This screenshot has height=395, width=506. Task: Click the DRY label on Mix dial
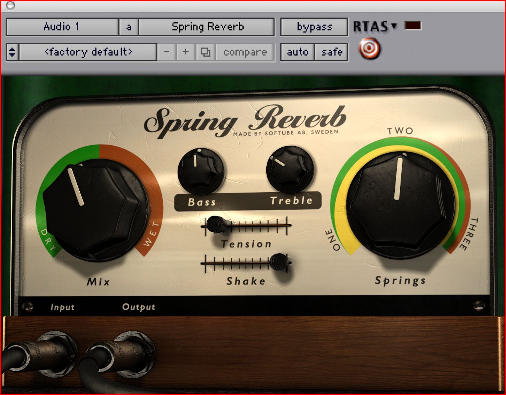pos(48,240)
